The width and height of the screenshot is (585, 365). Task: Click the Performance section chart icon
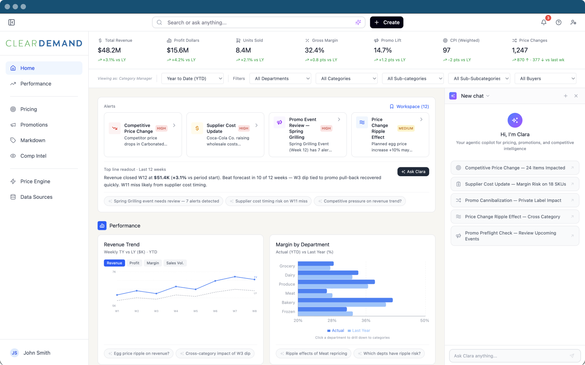click(x=102, y=226)
